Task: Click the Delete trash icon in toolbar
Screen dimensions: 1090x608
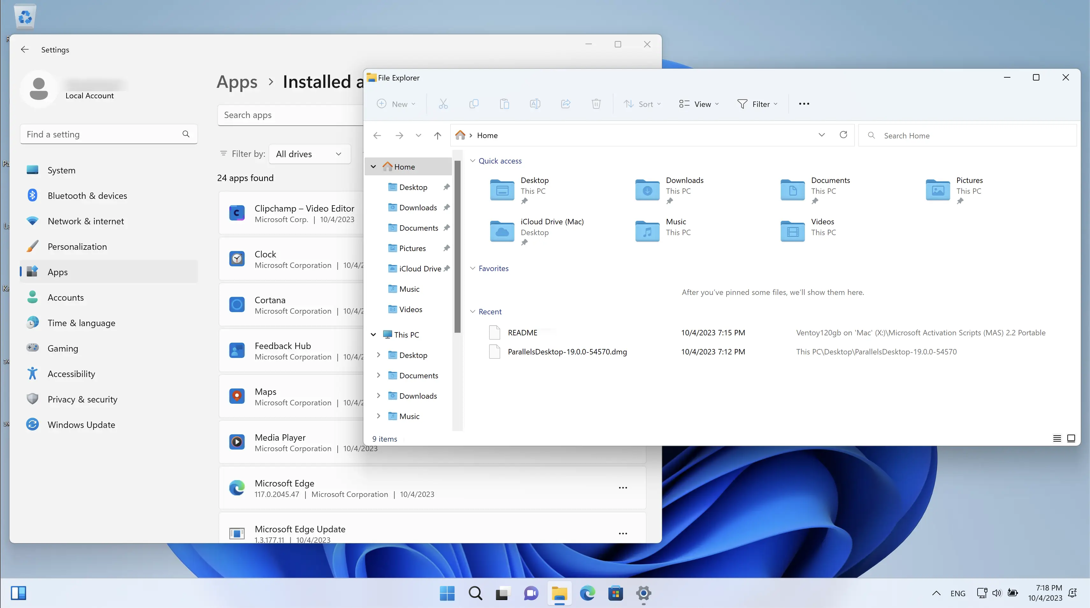Action: point(596,104)
